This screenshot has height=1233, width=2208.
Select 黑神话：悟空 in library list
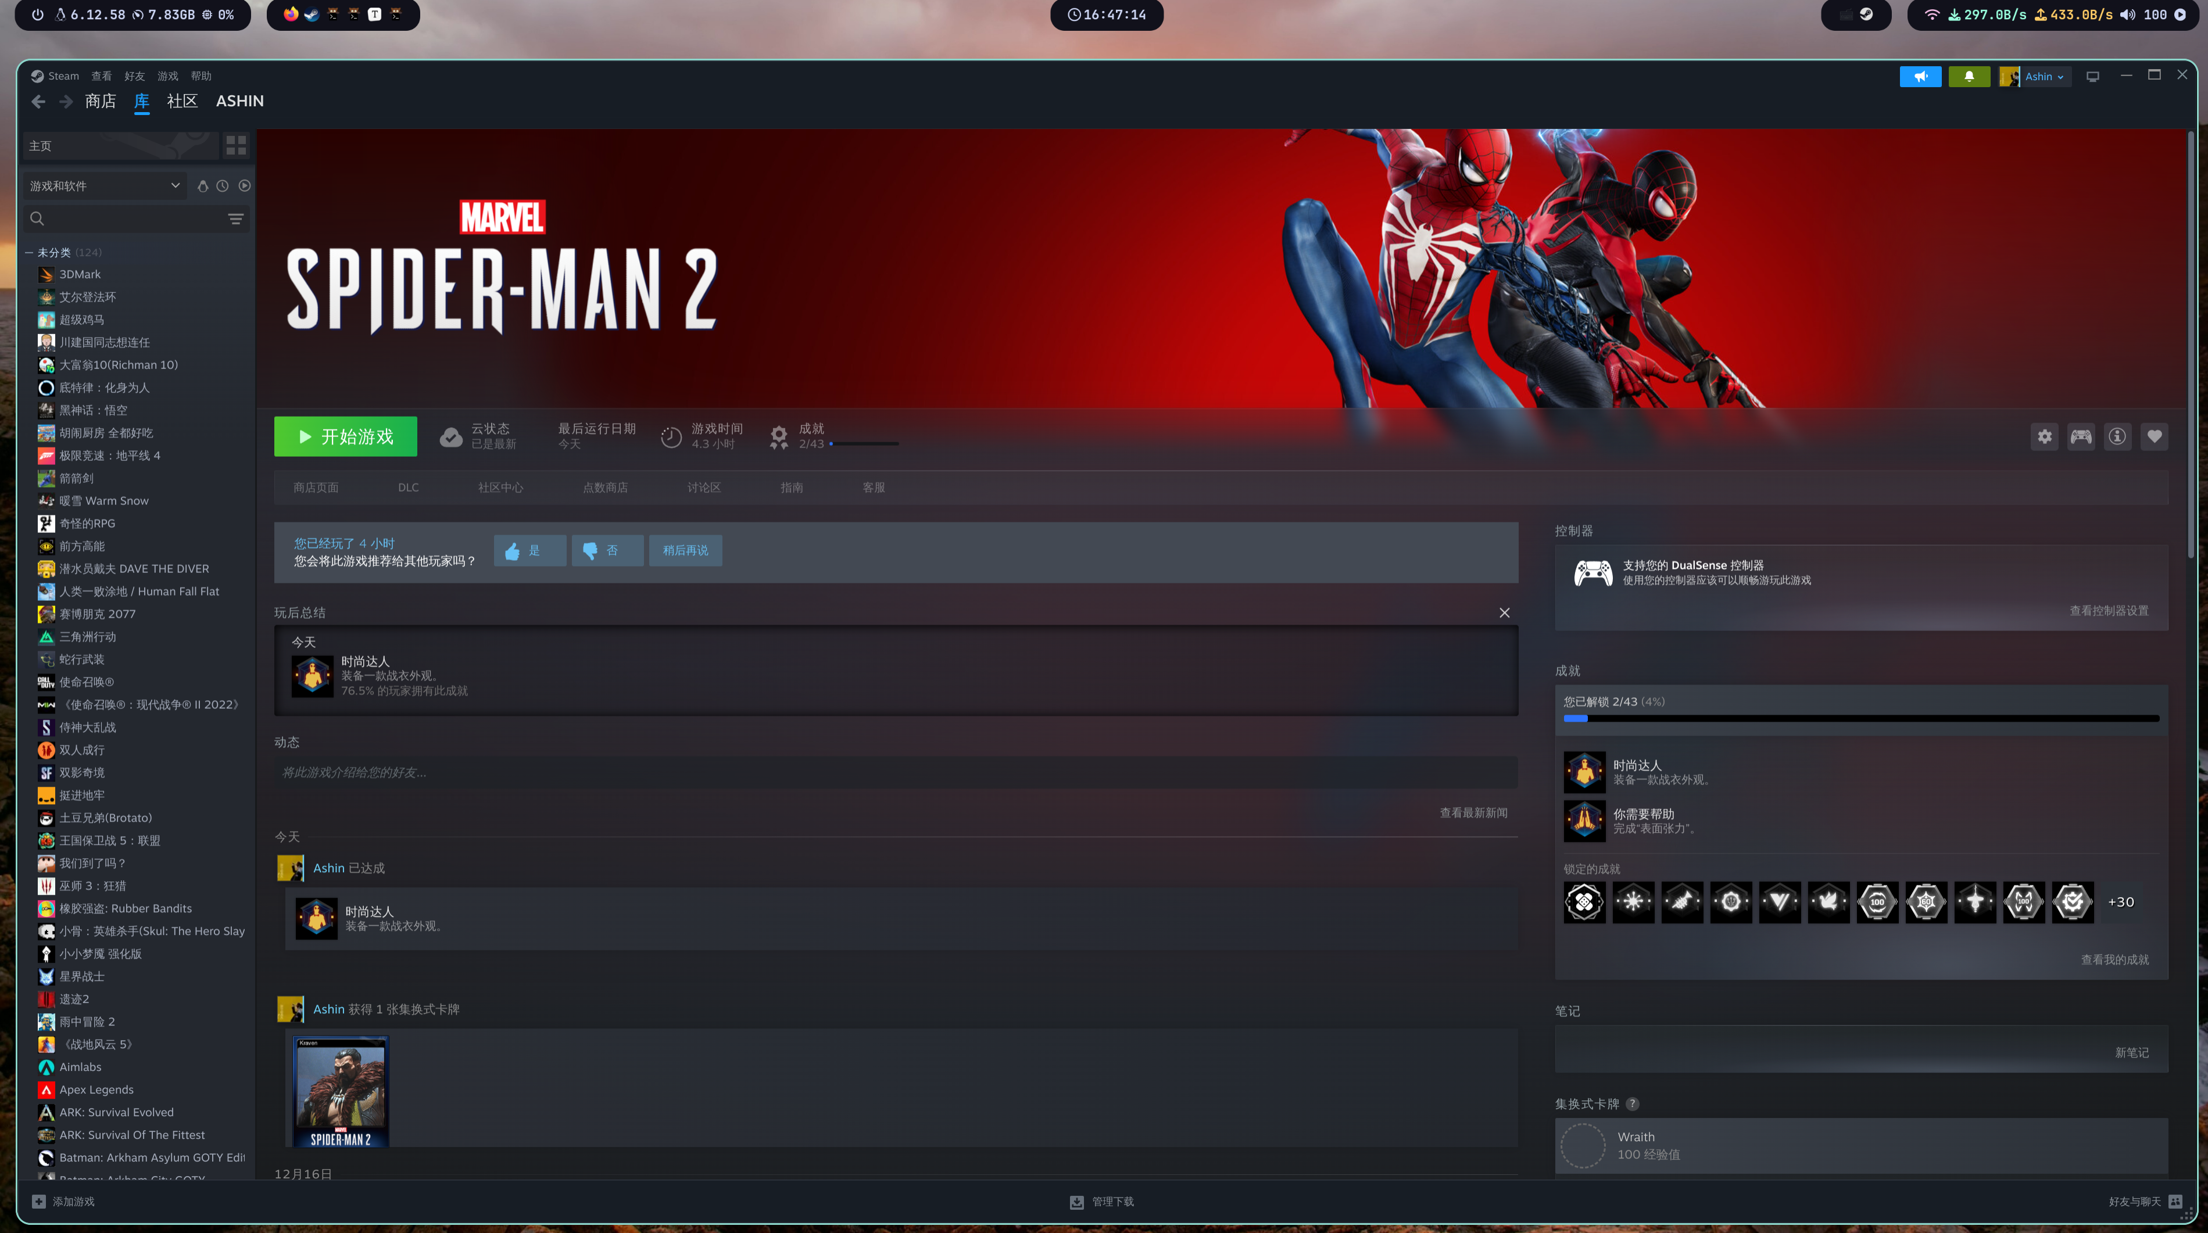[x=92, y=410]
